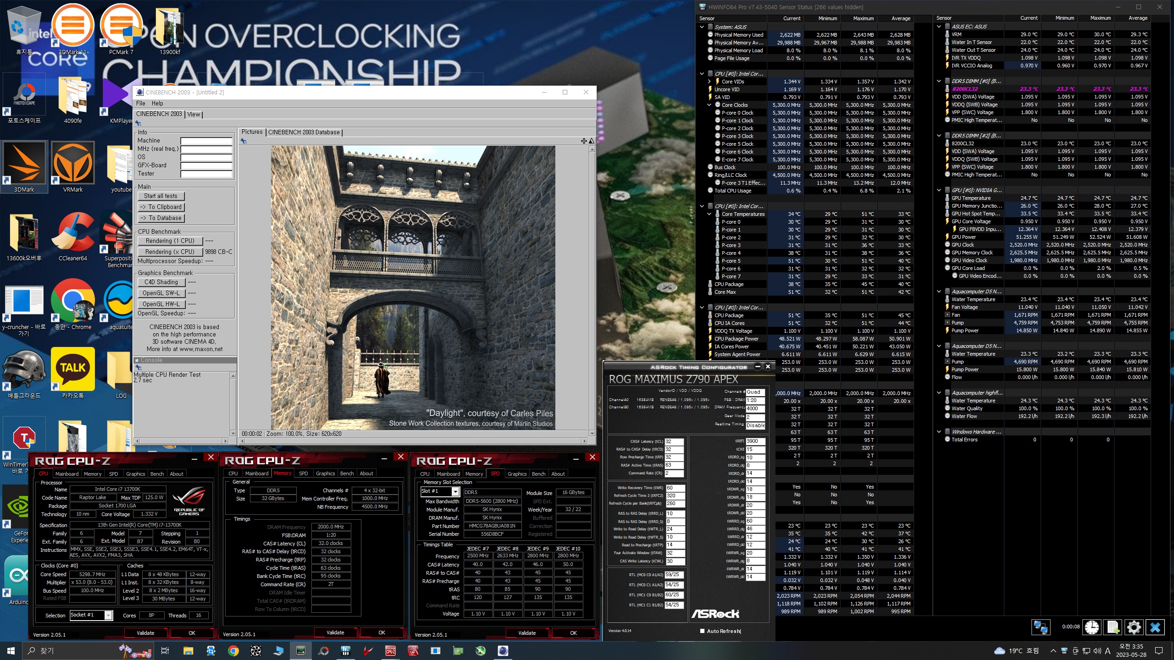Viewport: 1174px width, 660px height.
Task: Select Bench tab in middle CPU-Z window
Action: click(347, 473)
